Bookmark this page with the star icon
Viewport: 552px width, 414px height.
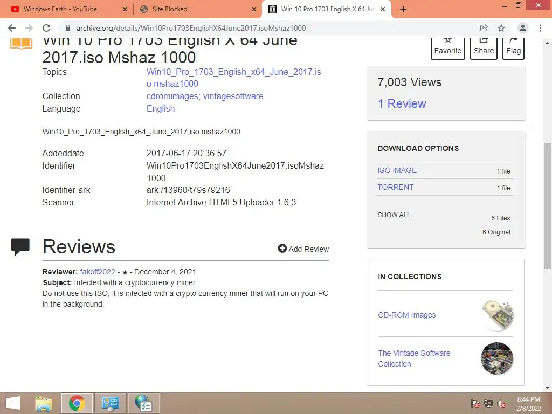pos(501,28)
